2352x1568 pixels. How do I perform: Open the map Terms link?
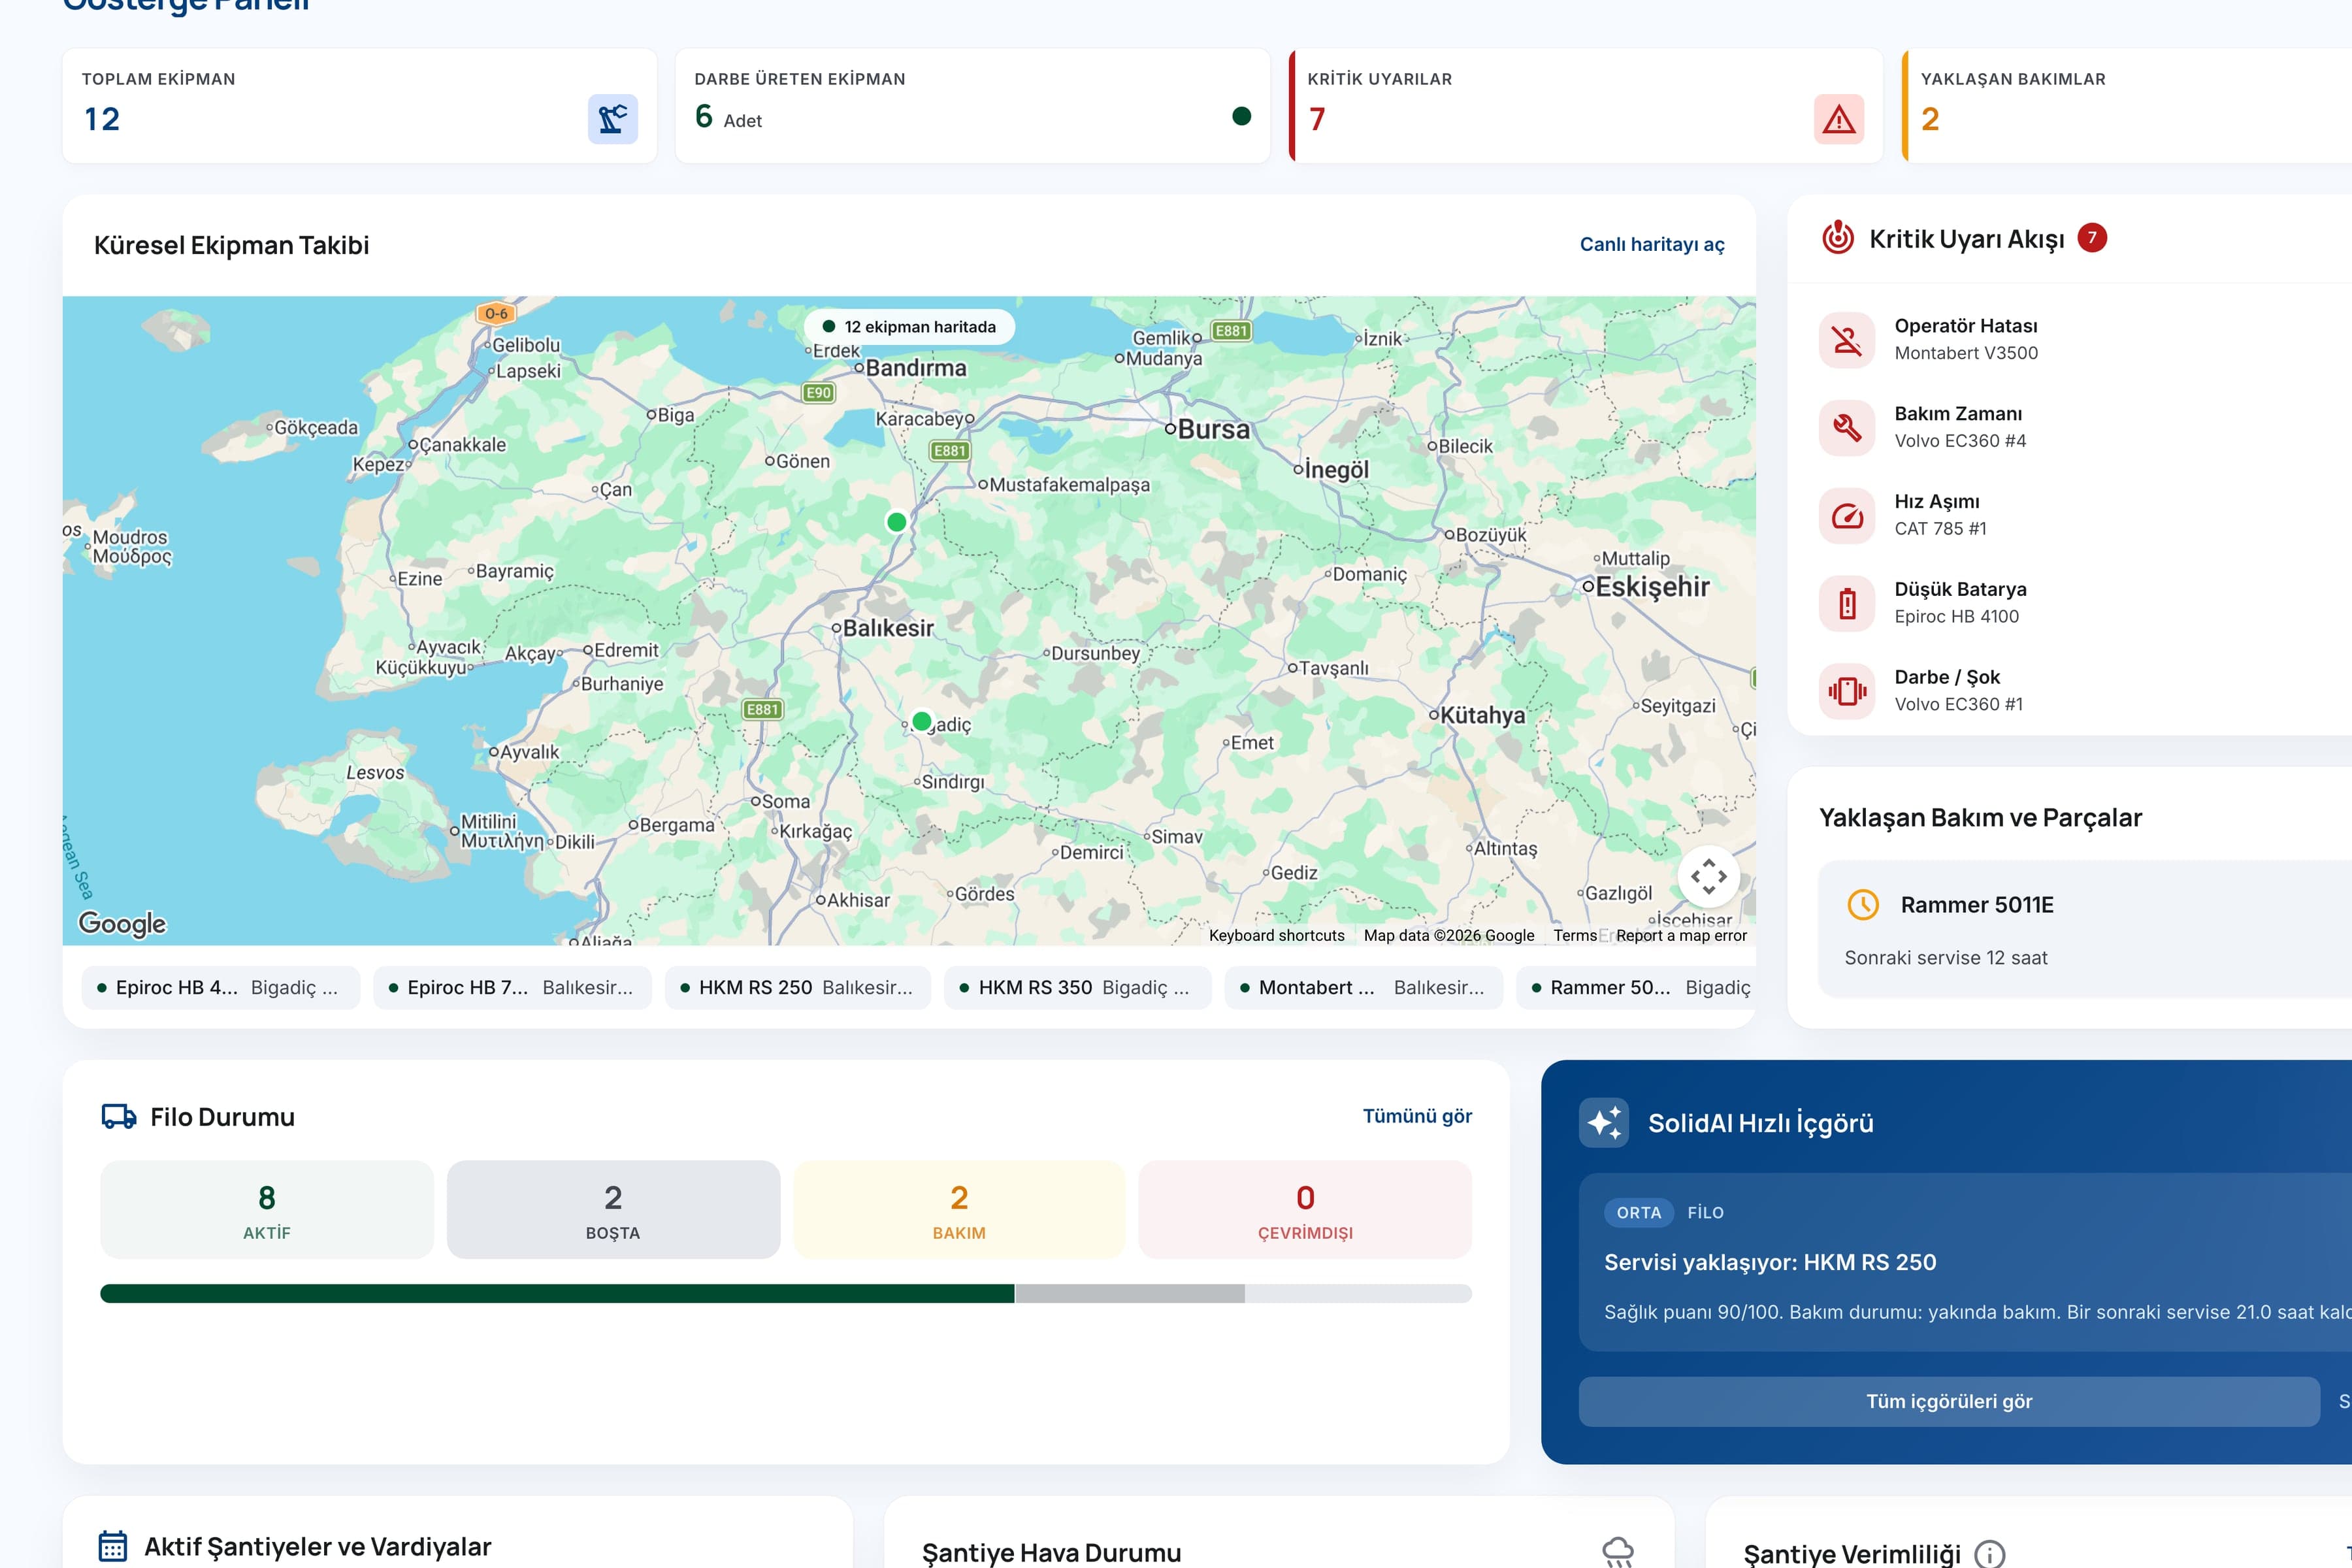tap(1575, 936)
